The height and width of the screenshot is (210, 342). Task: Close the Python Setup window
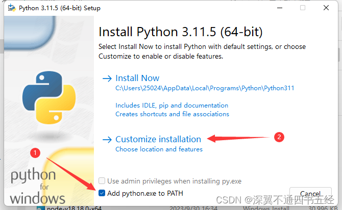point(326,8)
